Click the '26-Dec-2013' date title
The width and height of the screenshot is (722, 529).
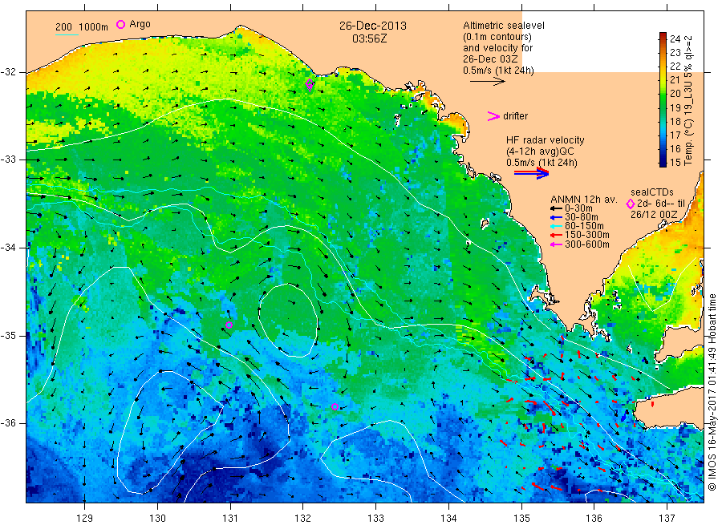coord(373,26)
